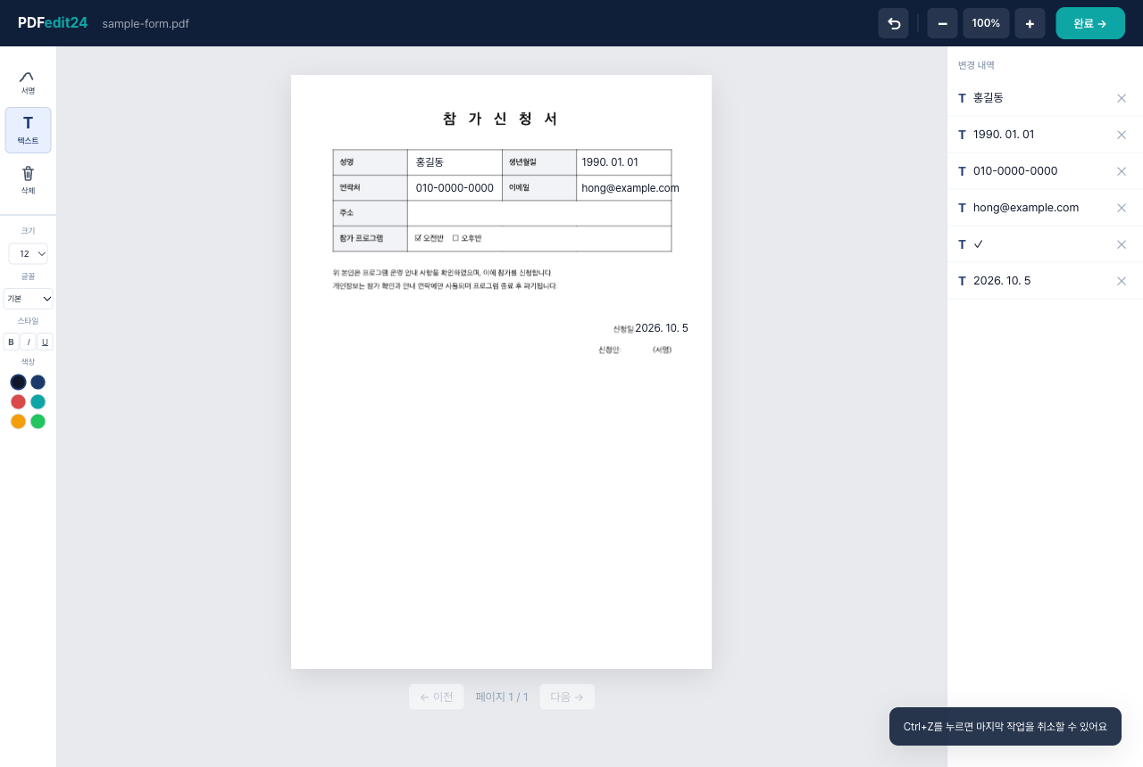
Task: Click the empty 주소 address field in form
Action: point(539,213)
